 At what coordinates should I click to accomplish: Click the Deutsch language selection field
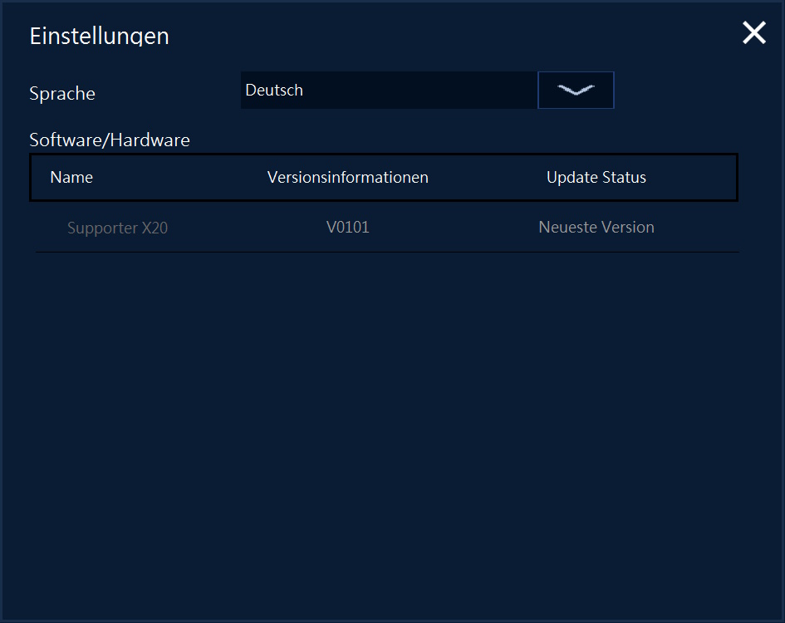[388, 91]
